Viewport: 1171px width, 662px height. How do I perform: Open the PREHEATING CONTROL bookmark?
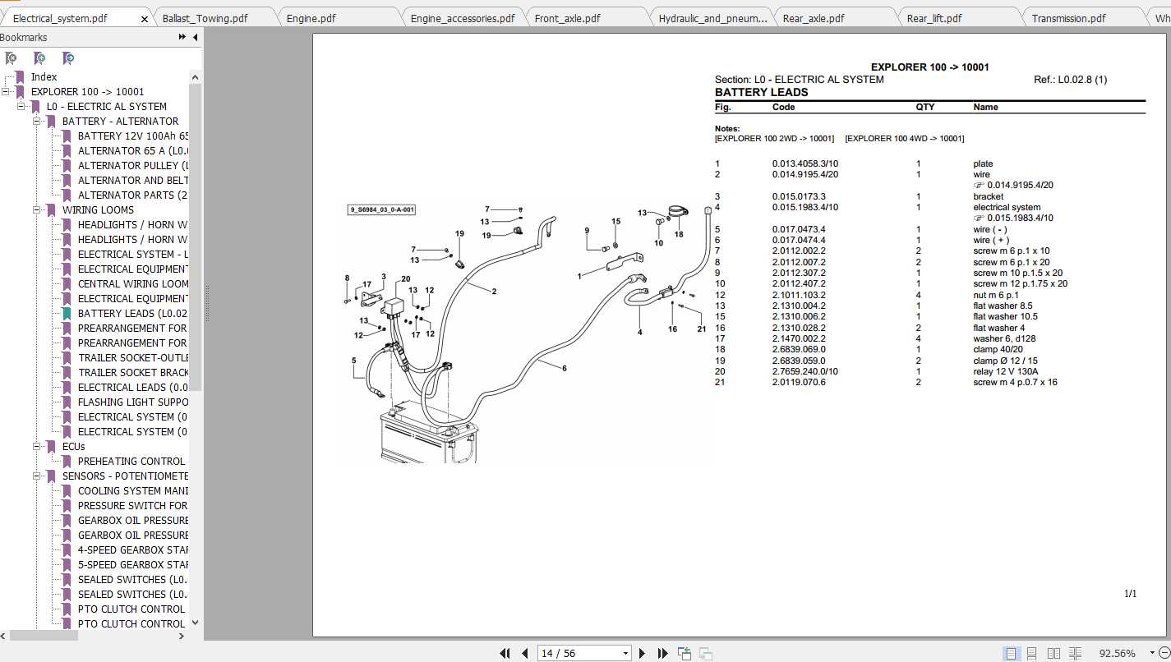tap(131, 462)
